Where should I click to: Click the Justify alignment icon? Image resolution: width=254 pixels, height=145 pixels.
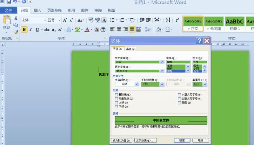click(x=132, y=29)
